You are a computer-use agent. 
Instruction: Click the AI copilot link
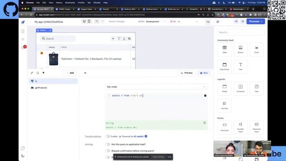coord(139,136)
